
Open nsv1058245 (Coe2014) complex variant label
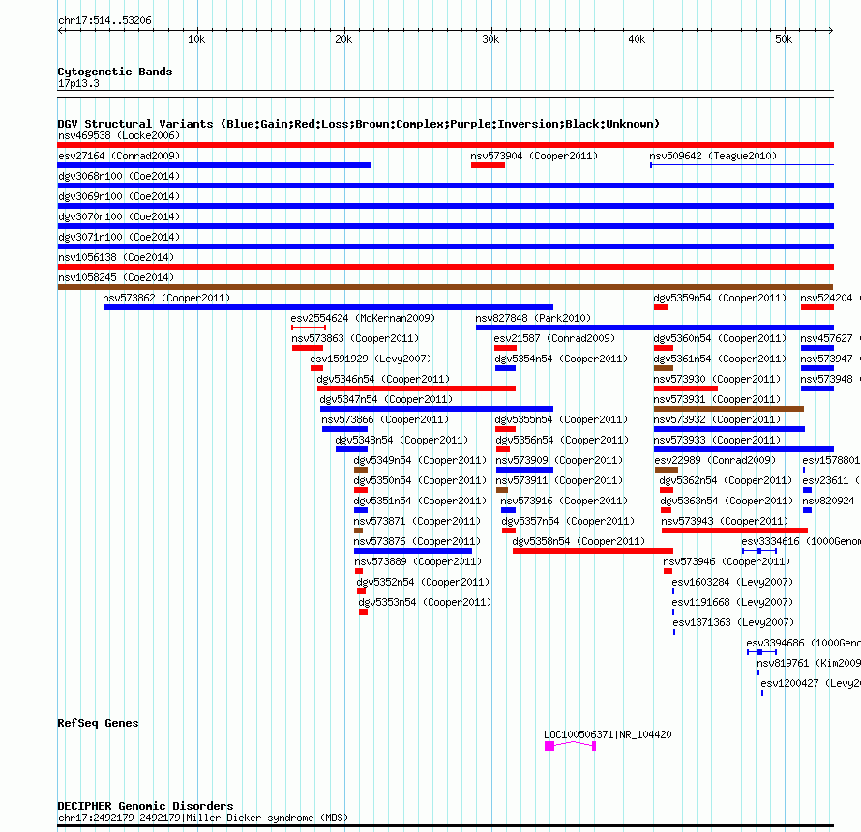pyautogui.click(x=116, y=277)
